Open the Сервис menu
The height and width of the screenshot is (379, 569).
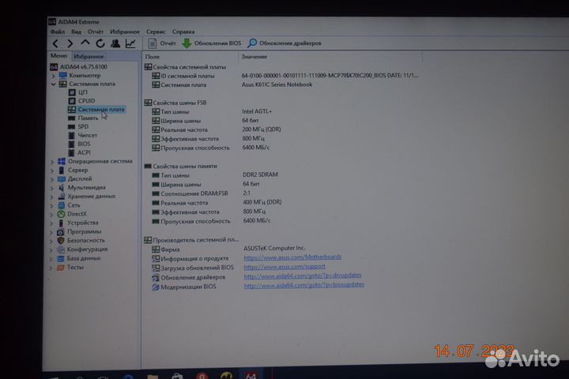156,32
